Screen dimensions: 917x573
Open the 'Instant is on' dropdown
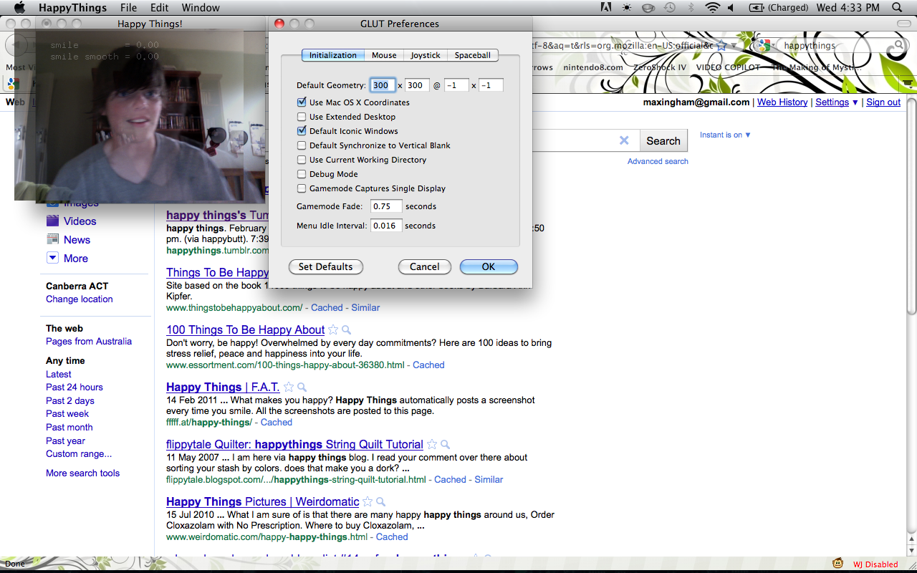(x=725, y=135)
